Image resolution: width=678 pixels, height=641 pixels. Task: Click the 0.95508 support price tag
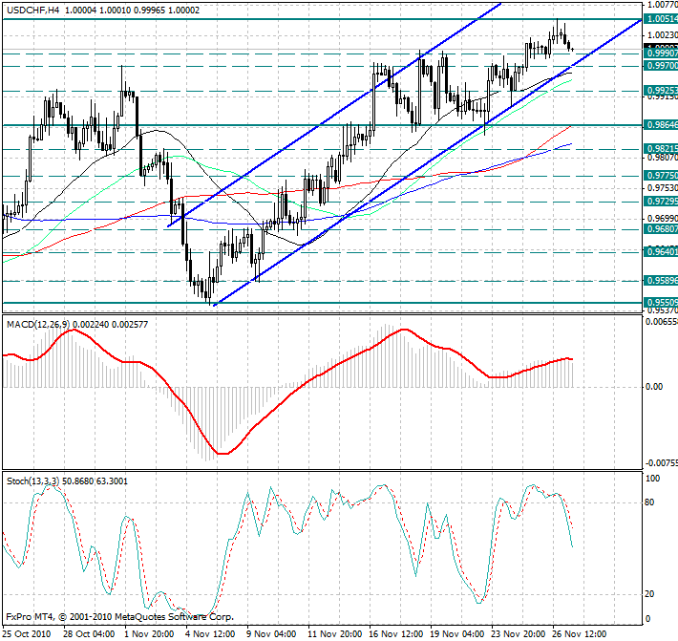(x=660, y=303)
